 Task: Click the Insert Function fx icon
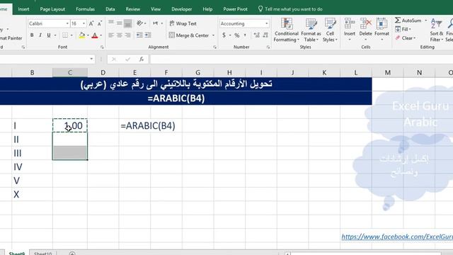[x=142, y=59]
